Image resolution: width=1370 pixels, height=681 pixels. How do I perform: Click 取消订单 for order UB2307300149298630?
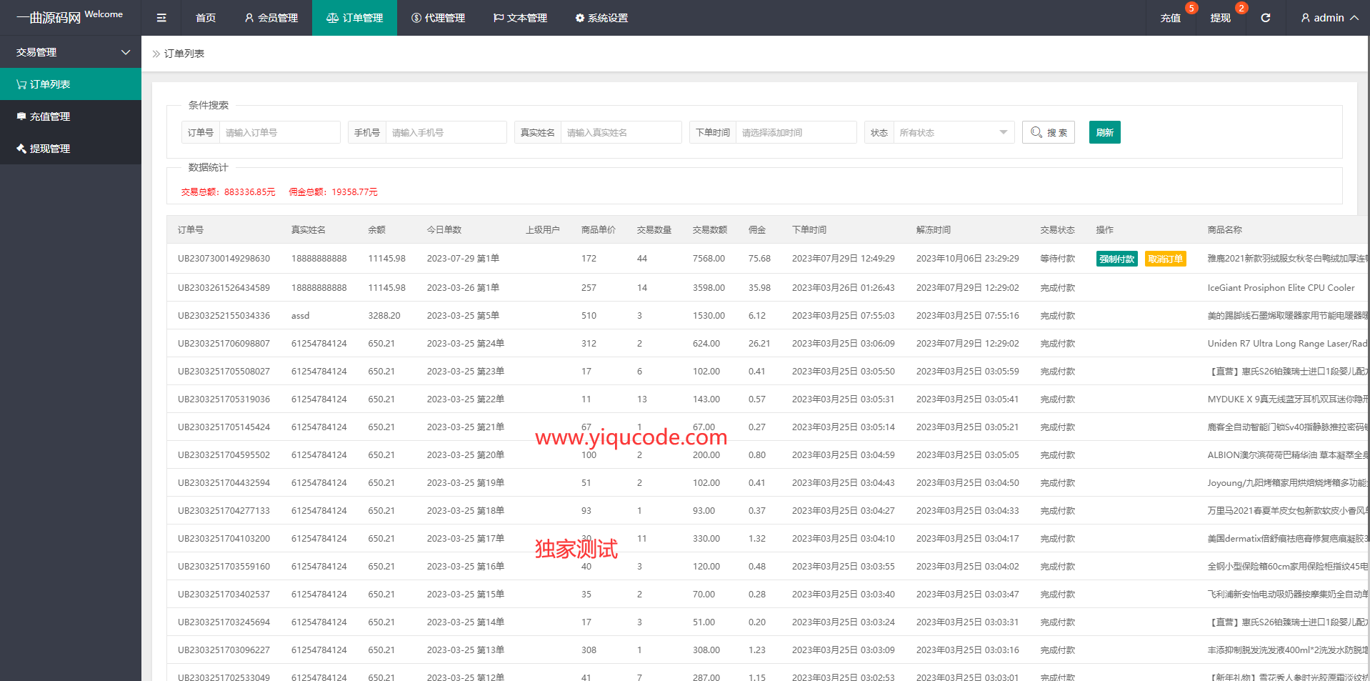pos(1165,259)
